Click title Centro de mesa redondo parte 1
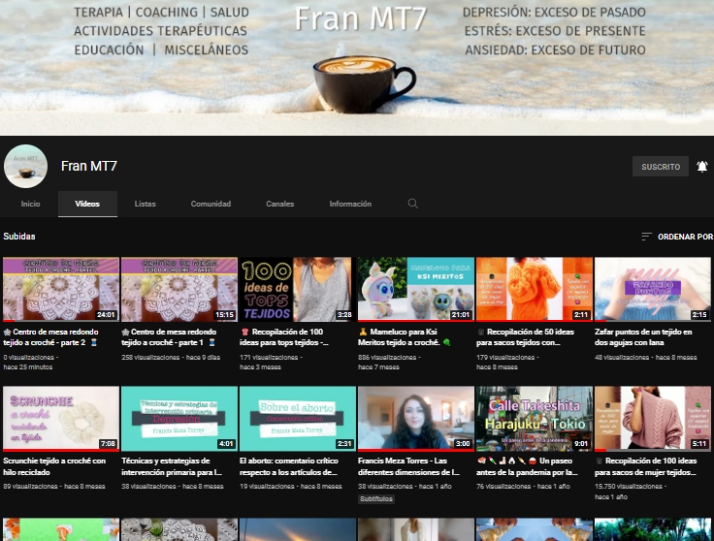The height and width of the screenshot is (541, 714). [169, 337]
